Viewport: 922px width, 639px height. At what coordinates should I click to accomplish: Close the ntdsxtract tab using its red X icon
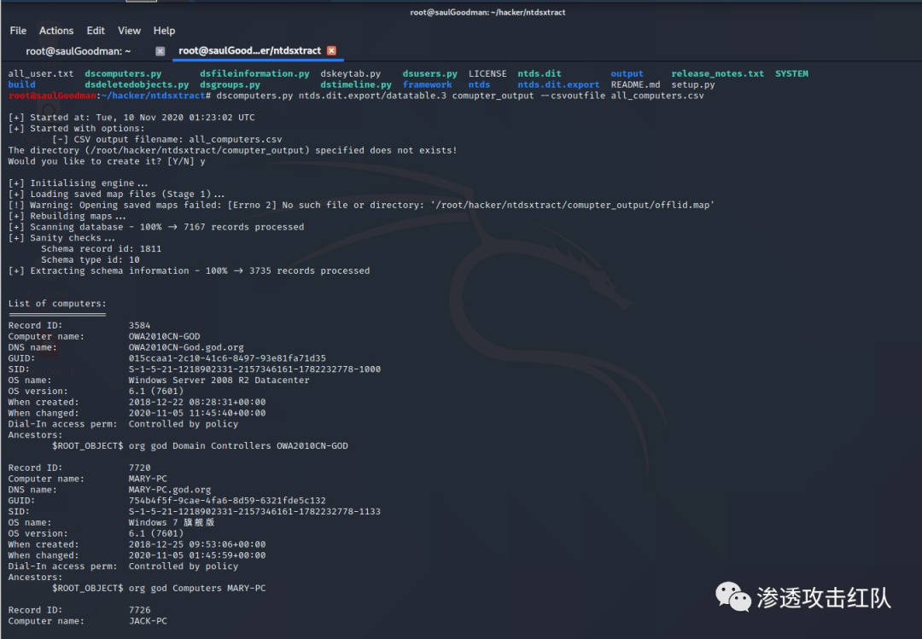[x=333, y=50]
